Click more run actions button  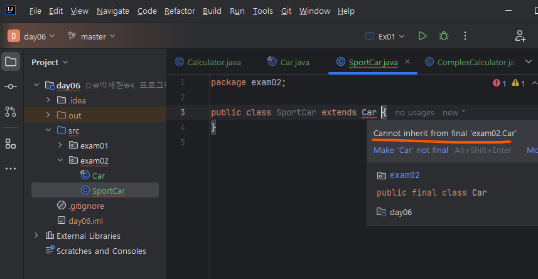[465, 36]
